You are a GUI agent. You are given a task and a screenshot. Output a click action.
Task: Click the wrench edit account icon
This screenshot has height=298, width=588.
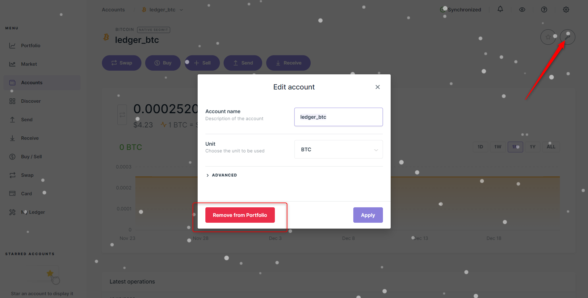click(x=567, y=37)
